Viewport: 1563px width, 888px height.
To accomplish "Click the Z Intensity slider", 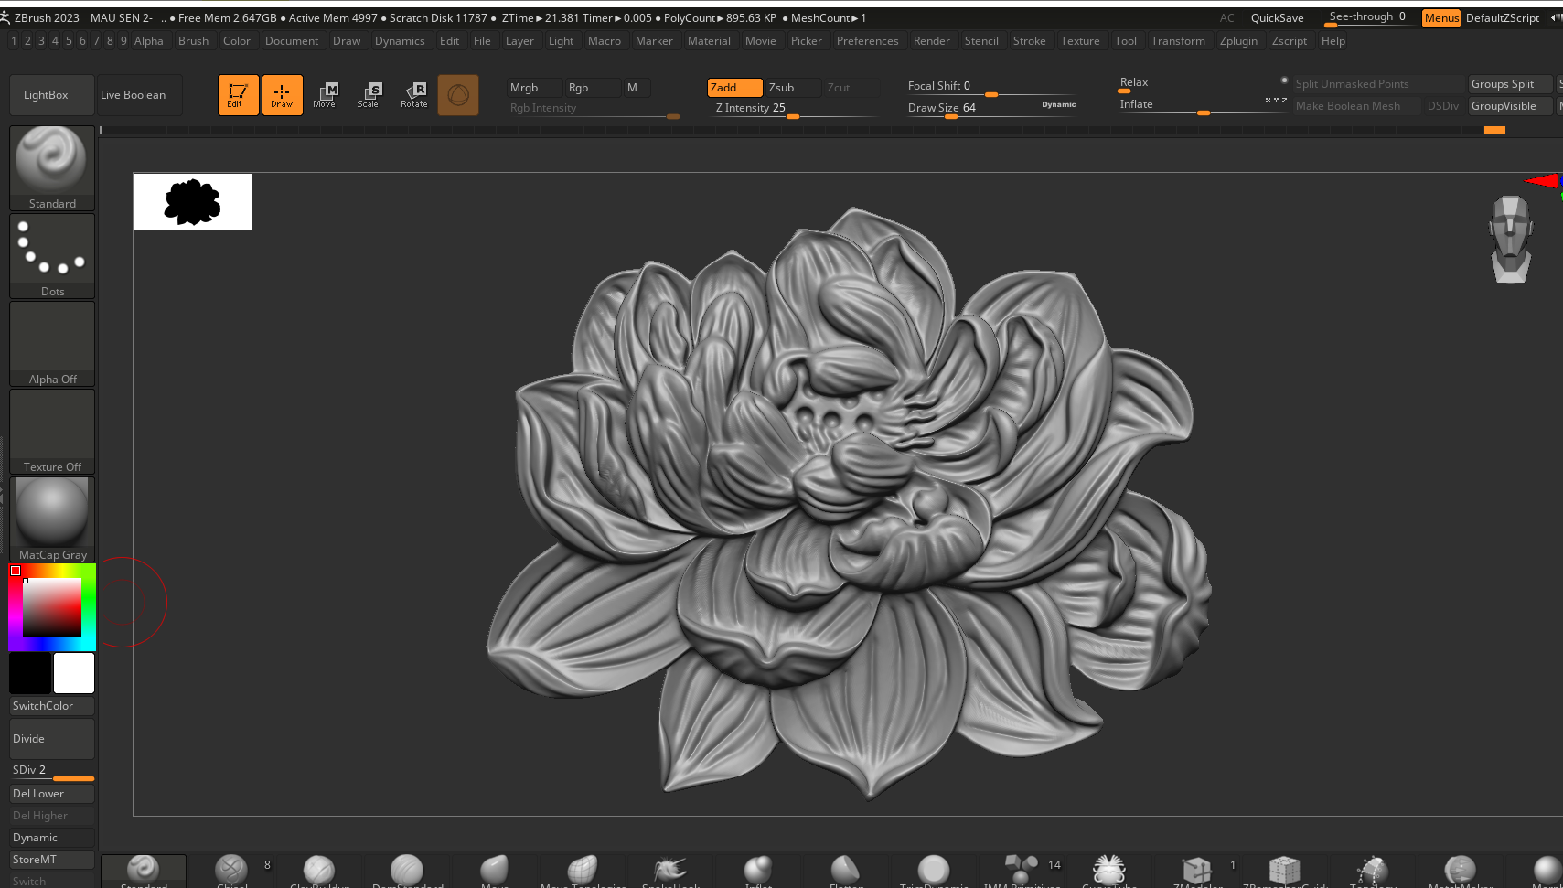I will pyautogui.click(x=792, y=109).
